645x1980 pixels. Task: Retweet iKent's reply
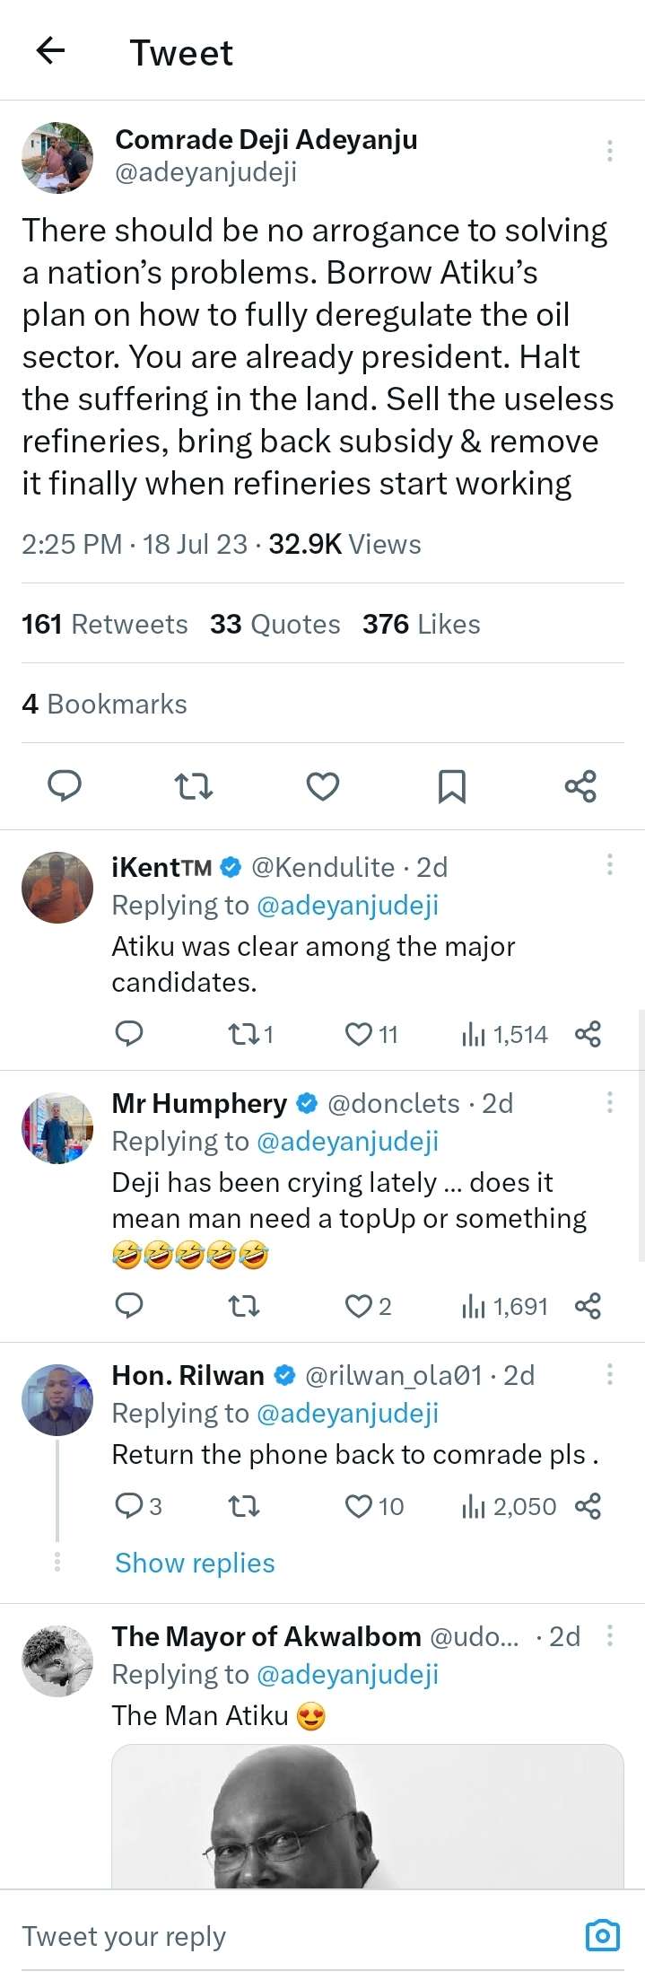click(x=244, y=1035)
